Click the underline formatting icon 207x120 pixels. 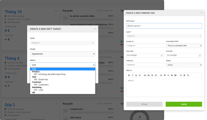coord(136,75)
